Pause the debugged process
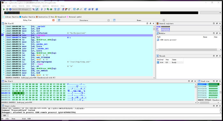Screen dimensions: 223x121 click(7, 9)
